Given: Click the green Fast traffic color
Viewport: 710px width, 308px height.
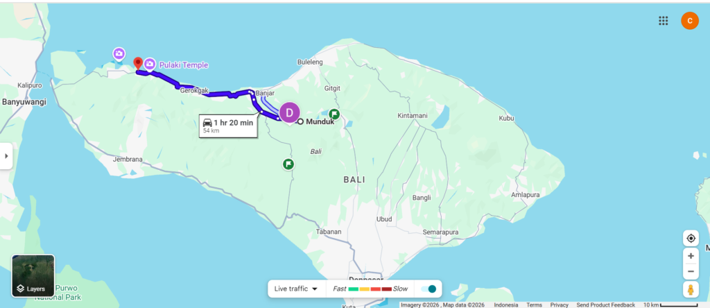Looking at the screenshot, I should point(354,289).
